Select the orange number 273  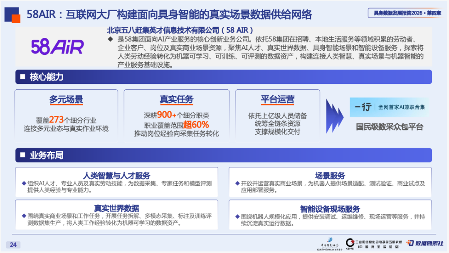click(56, 119)
